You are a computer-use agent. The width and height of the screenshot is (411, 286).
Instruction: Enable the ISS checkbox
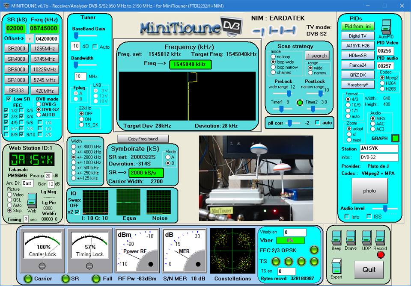[x=369, y=216]
